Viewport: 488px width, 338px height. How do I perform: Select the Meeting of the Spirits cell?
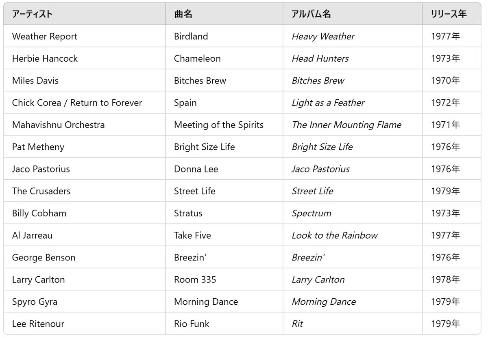pyautogui.click(x=224, y=125)
